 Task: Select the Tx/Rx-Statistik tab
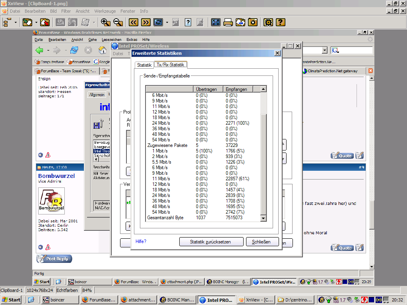[x=171, y=65]
